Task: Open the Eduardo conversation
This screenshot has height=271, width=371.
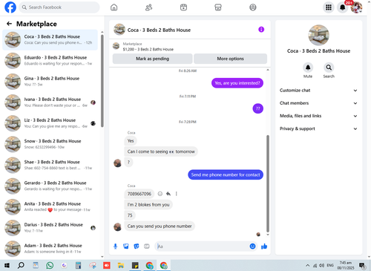Action: click(50, 61)
